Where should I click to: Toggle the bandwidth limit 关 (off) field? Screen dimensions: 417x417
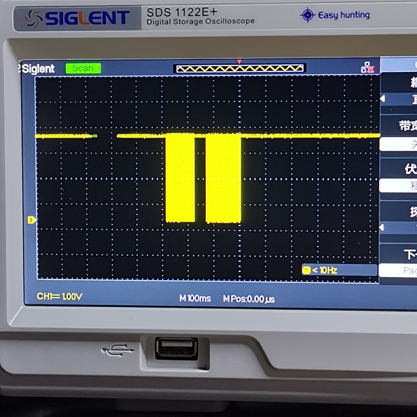coord(398,144)
